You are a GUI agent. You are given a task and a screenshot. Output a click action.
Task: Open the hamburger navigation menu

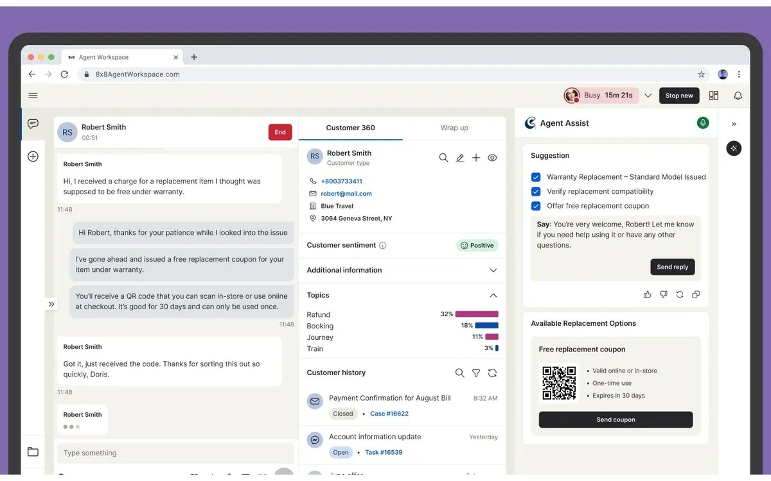(33, 96)
